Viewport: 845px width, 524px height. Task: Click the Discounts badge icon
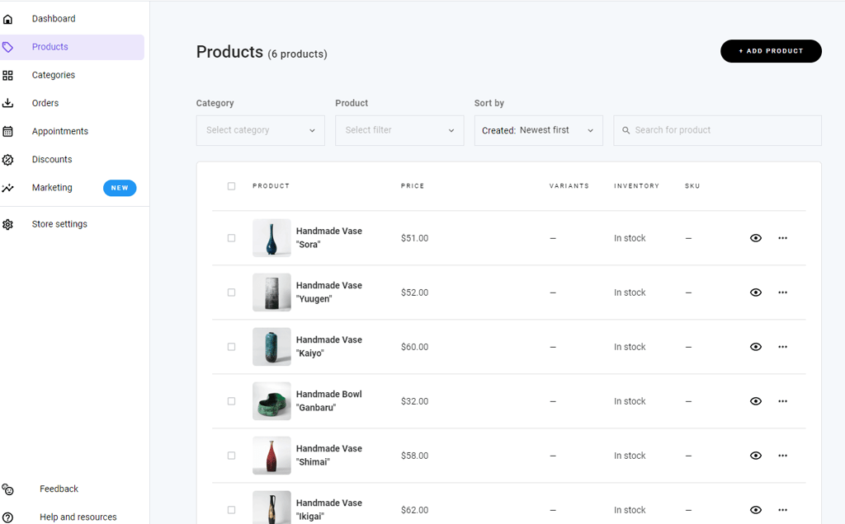(7, 160)
